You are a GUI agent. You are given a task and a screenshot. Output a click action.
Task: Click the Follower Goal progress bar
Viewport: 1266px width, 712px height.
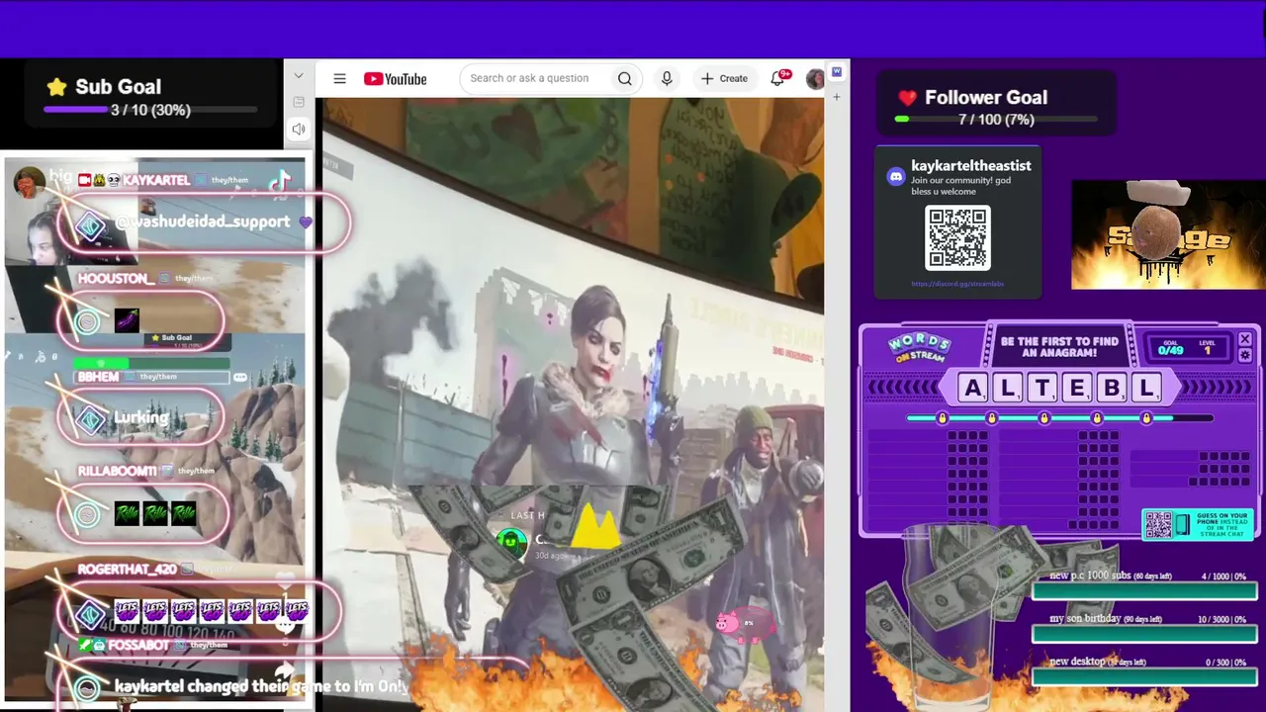(x=996, y=119)
